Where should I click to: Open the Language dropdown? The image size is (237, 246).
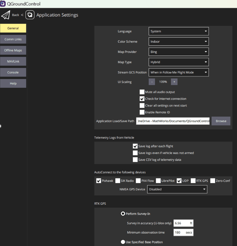pos(178,31)
